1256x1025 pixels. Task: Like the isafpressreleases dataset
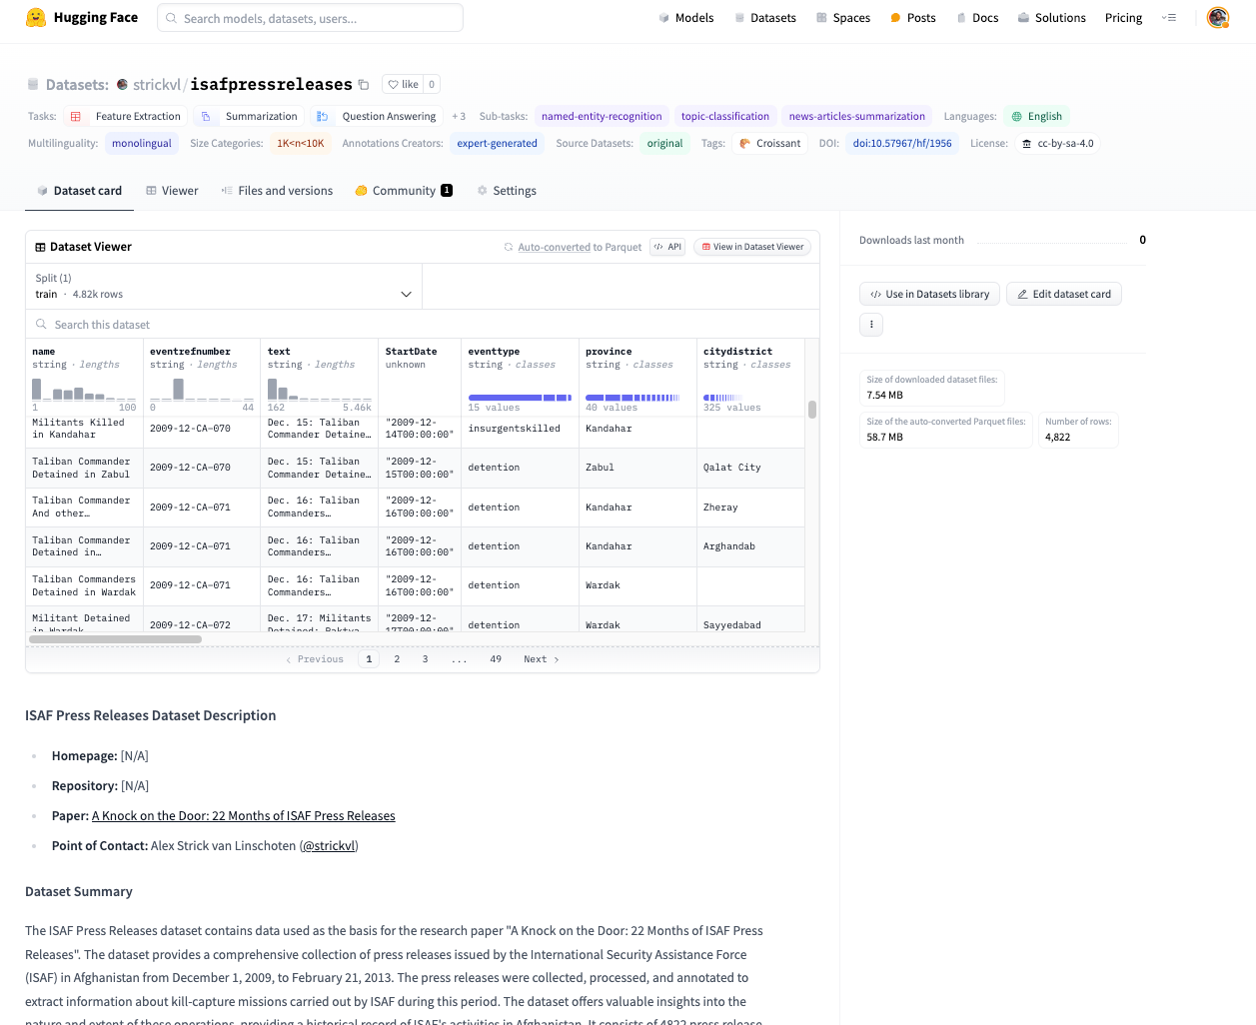click(404, 85)
